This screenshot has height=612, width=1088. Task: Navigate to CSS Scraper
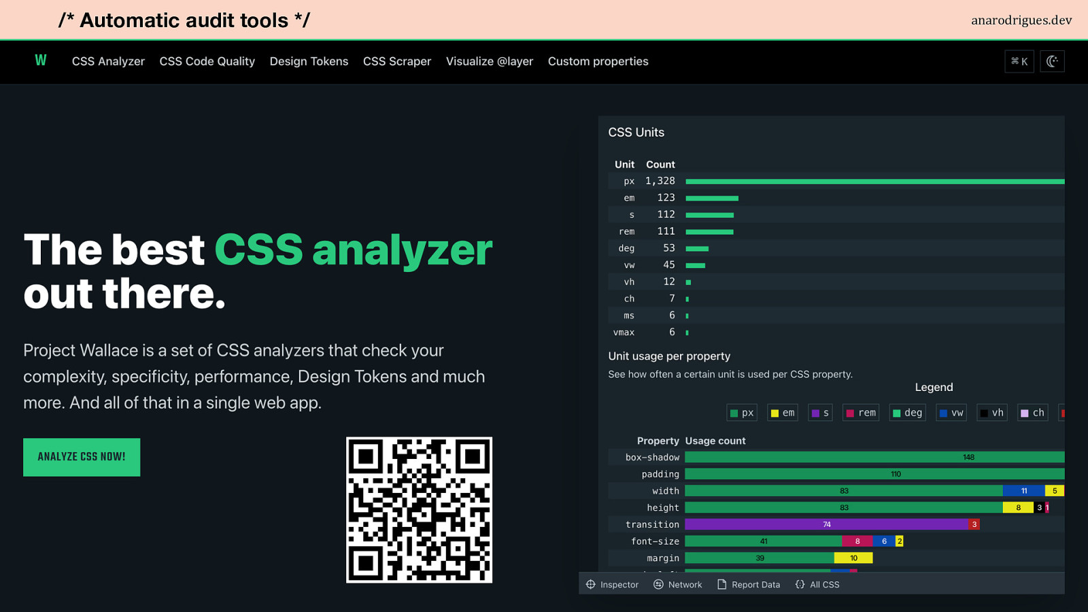coord(397,61)
